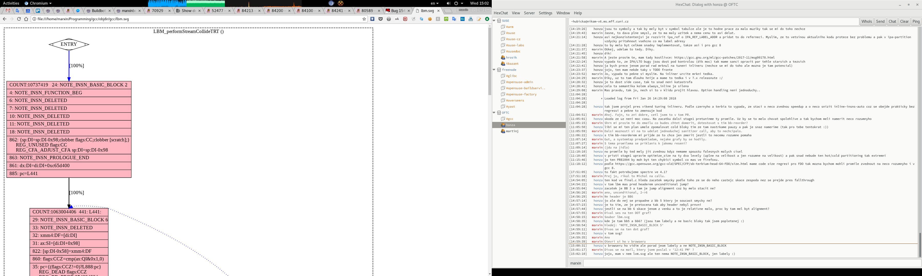Switch to the Bug 154 tab
This screenshot has width=922, height=276.
(x=398, y=11)
